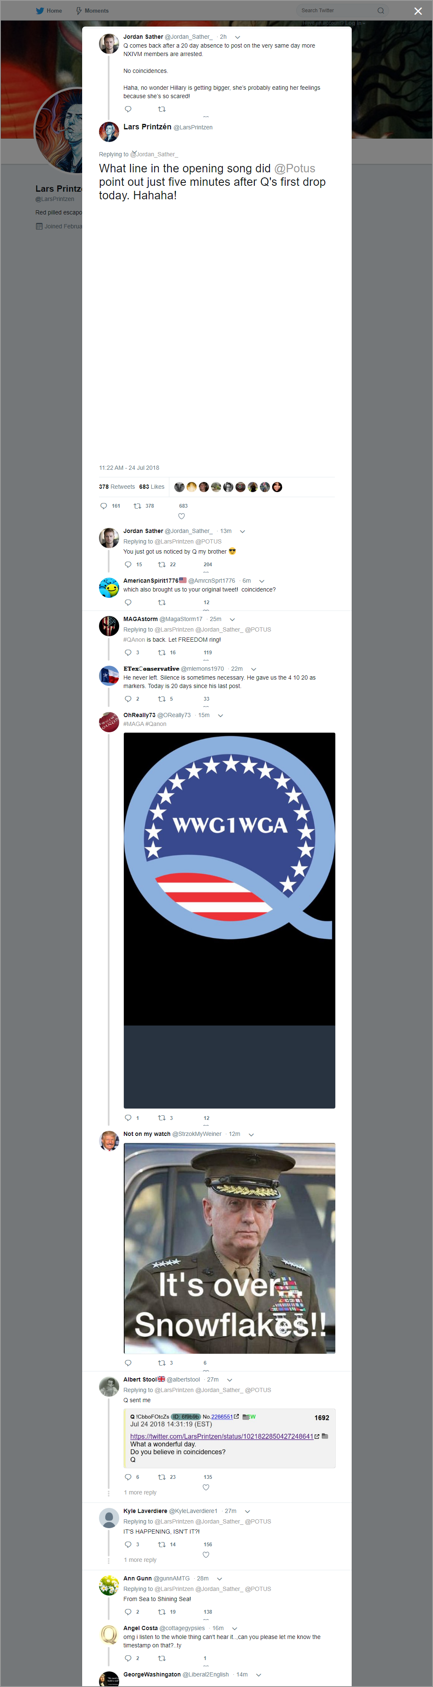Open the LarsPrintzen status link in Q post
This screenshot has width=433, height=1687.
[x=222, y=1436]
